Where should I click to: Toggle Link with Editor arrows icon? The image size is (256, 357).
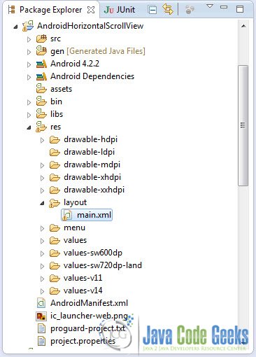(168, 10)
